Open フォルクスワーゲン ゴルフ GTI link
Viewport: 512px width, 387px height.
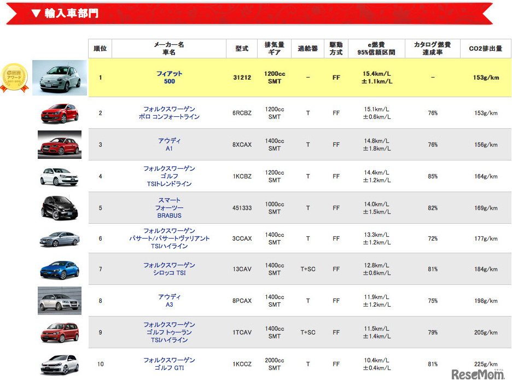pos(169,364)
